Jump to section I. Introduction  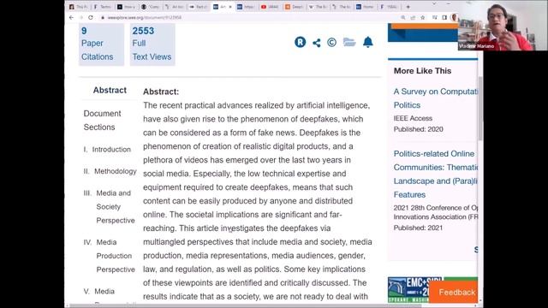tap(107, 150)
